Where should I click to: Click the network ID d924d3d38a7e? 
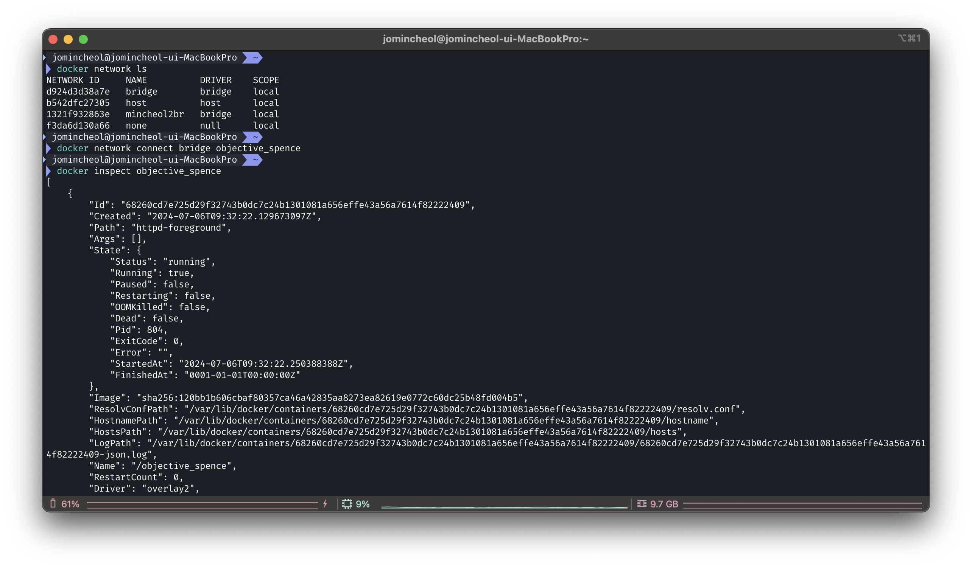[78, 92]
